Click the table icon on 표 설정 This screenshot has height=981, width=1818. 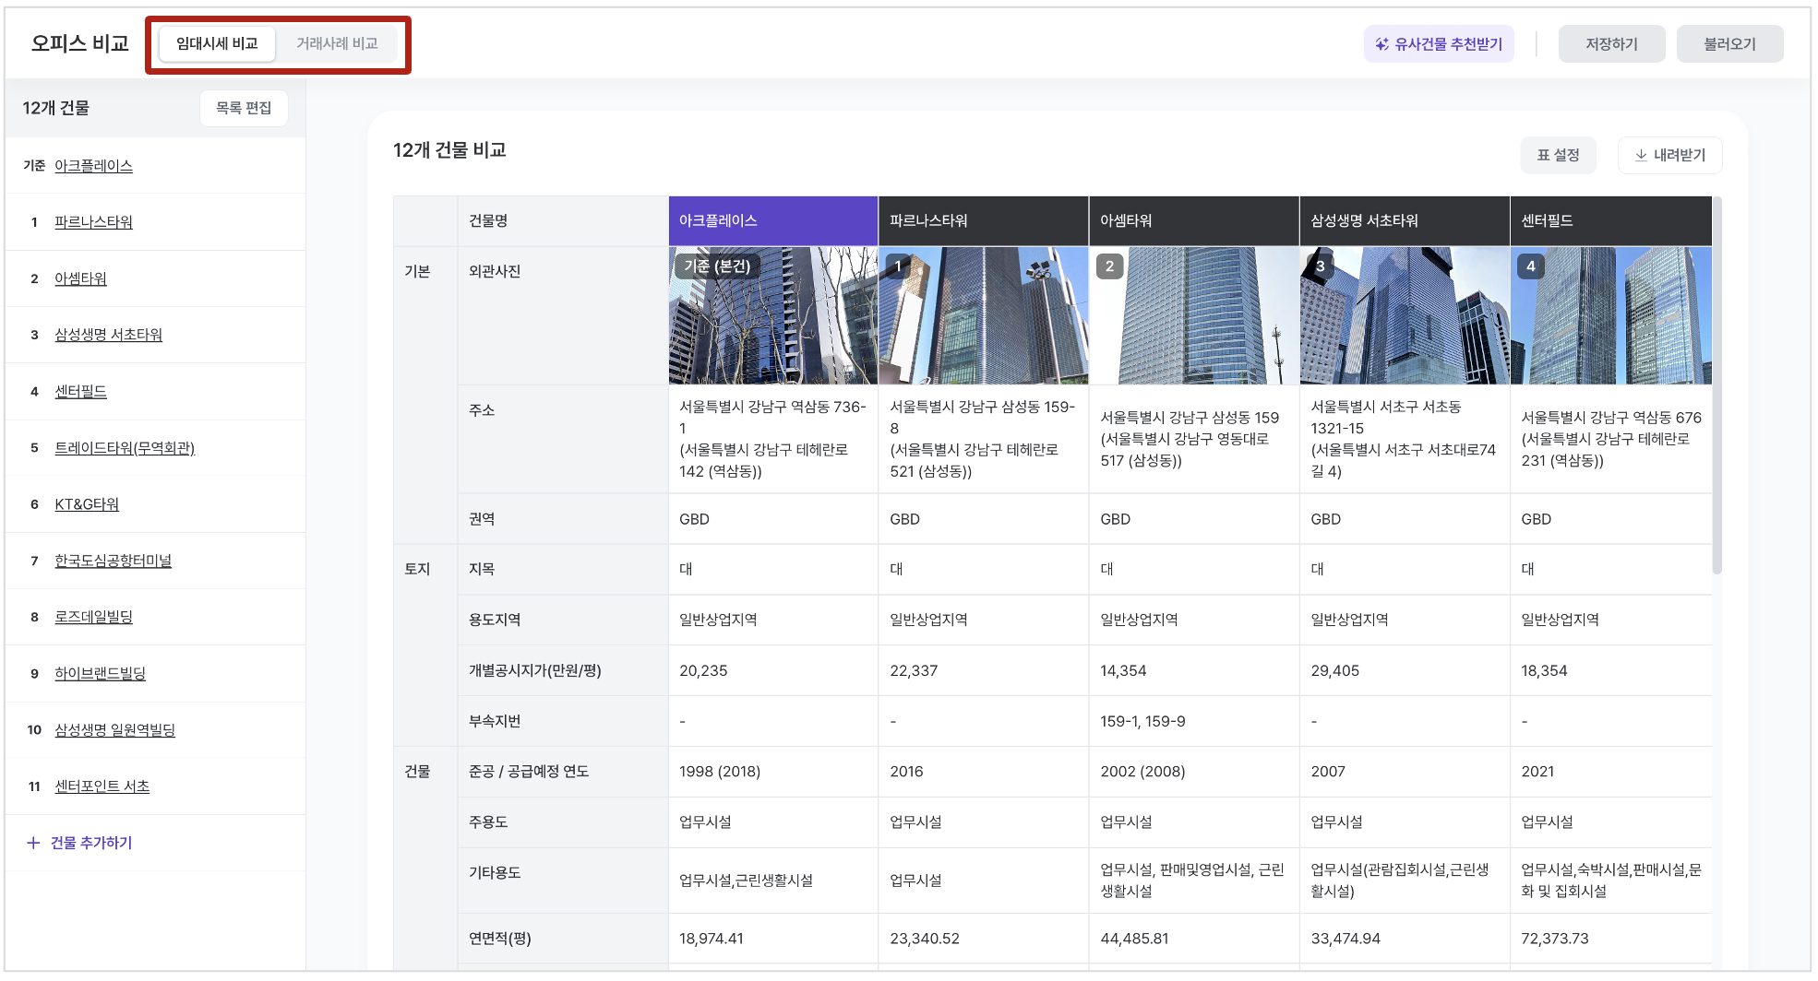click(x=1543, y=156)
